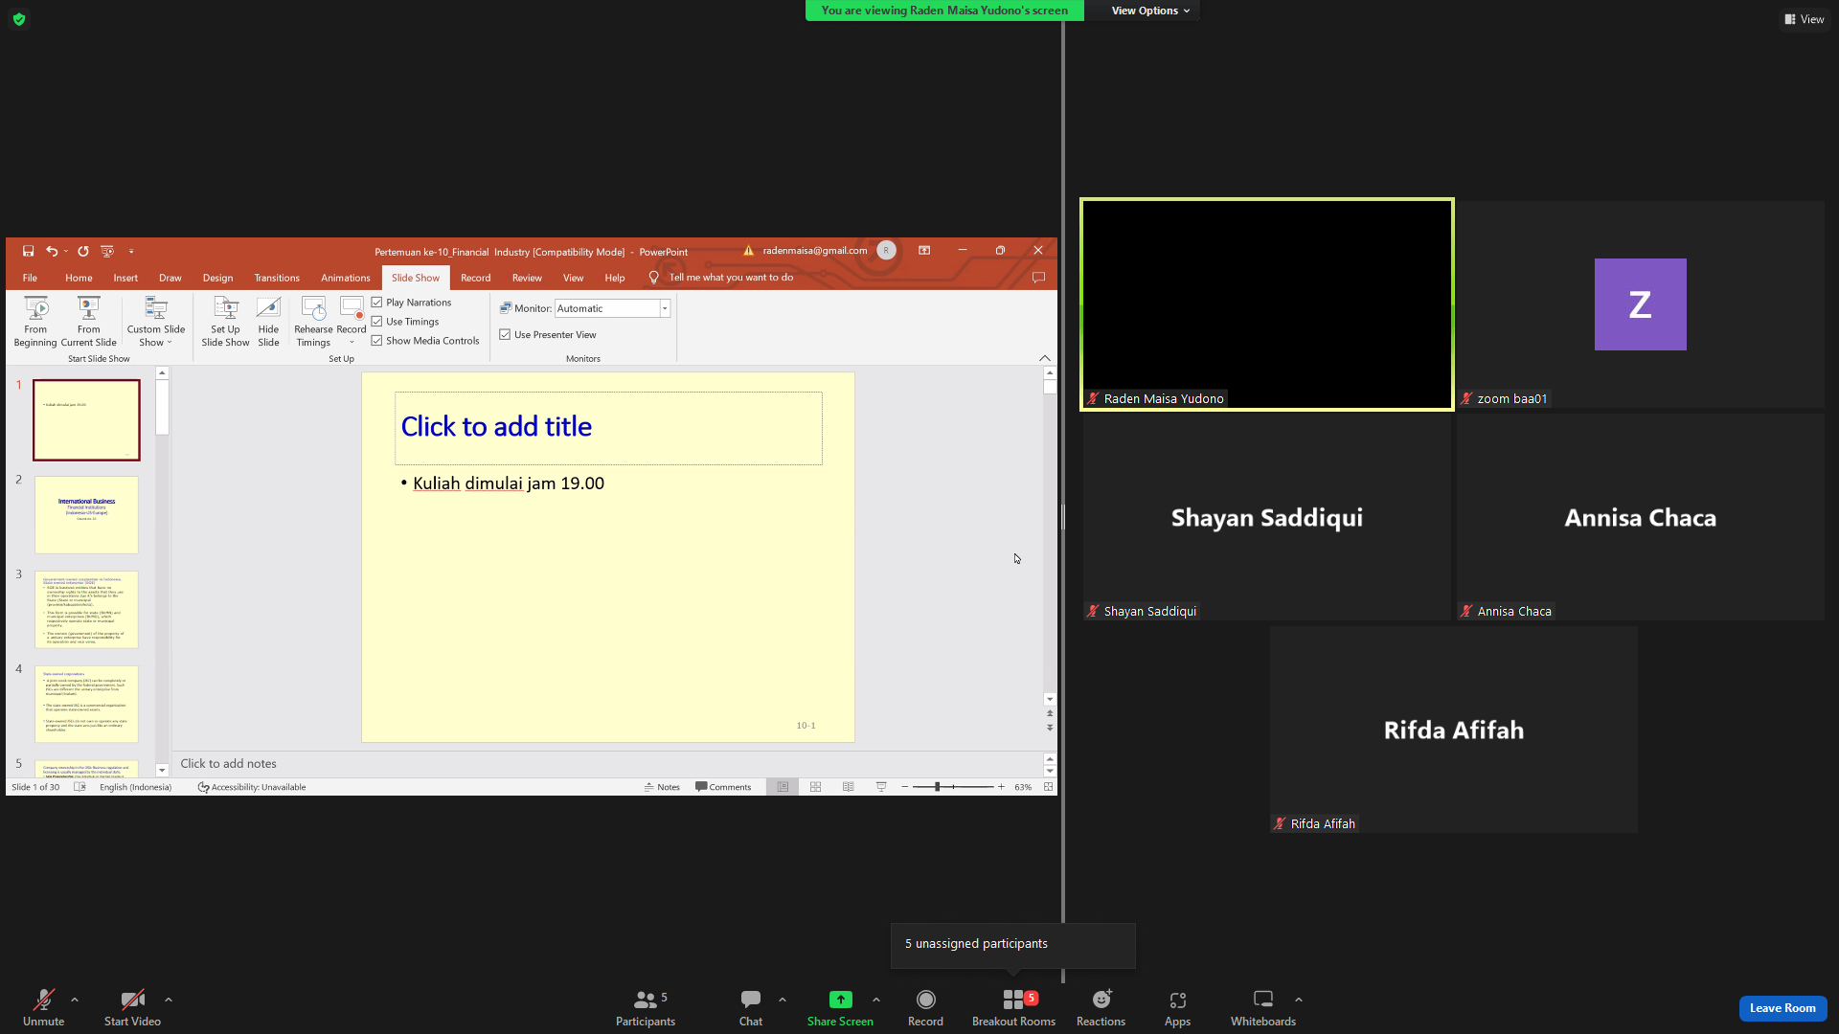
Task: Switch to Reading View icon
Action: pos(849,787)
